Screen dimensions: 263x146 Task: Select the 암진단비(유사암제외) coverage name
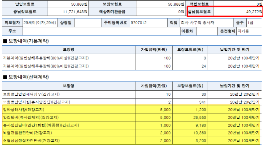[31, 118]
